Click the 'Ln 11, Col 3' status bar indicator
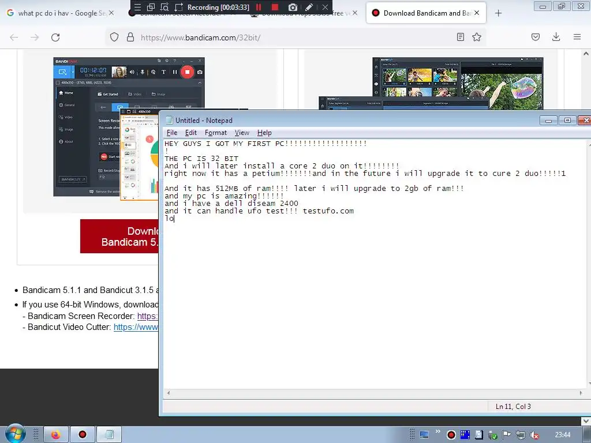 coord(513,407)
